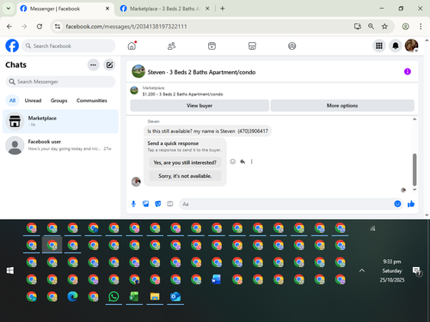
Task: Send 'Yes, are you still interested?' response
Action: tap(185, 162)
